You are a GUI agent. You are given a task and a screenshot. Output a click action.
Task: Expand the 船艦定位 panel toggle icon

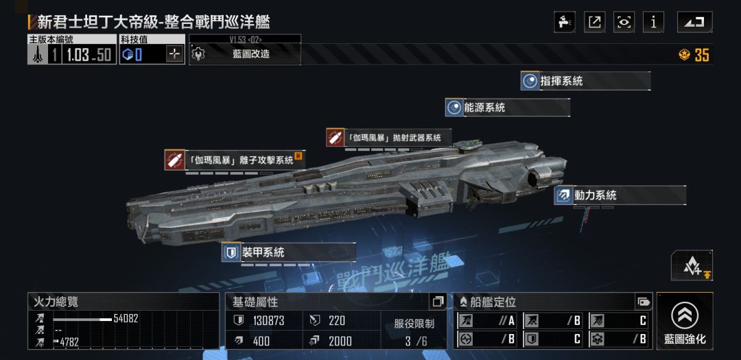click(x=644, y=302)
